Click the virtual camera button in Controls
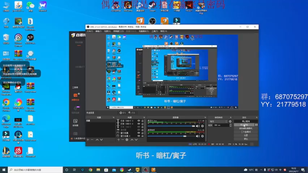The image size is (308, 173). click(x=246, y=128)
